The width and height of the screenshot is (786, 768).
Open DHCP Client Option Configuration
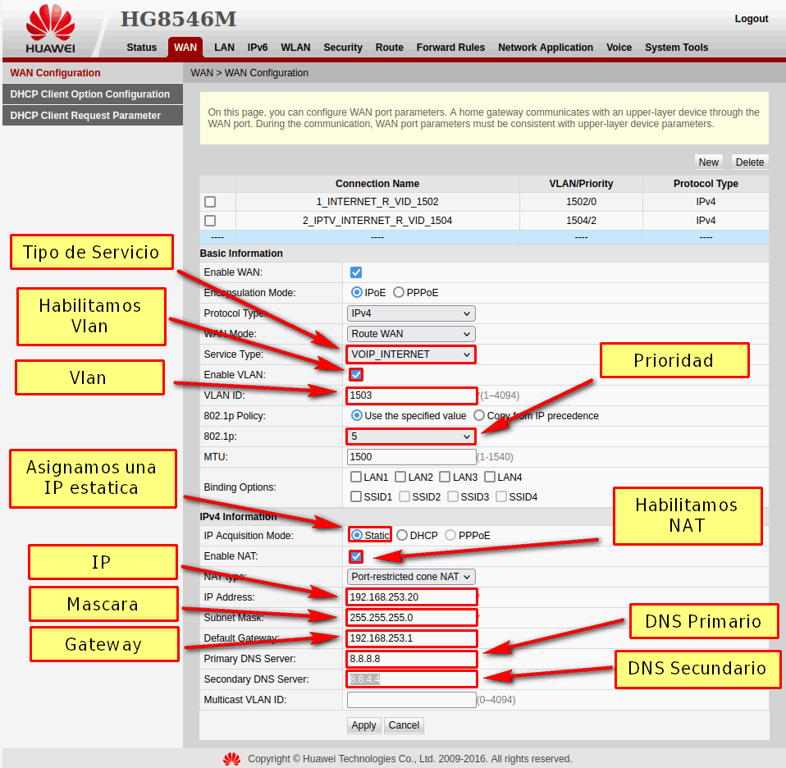coord(90,94)
